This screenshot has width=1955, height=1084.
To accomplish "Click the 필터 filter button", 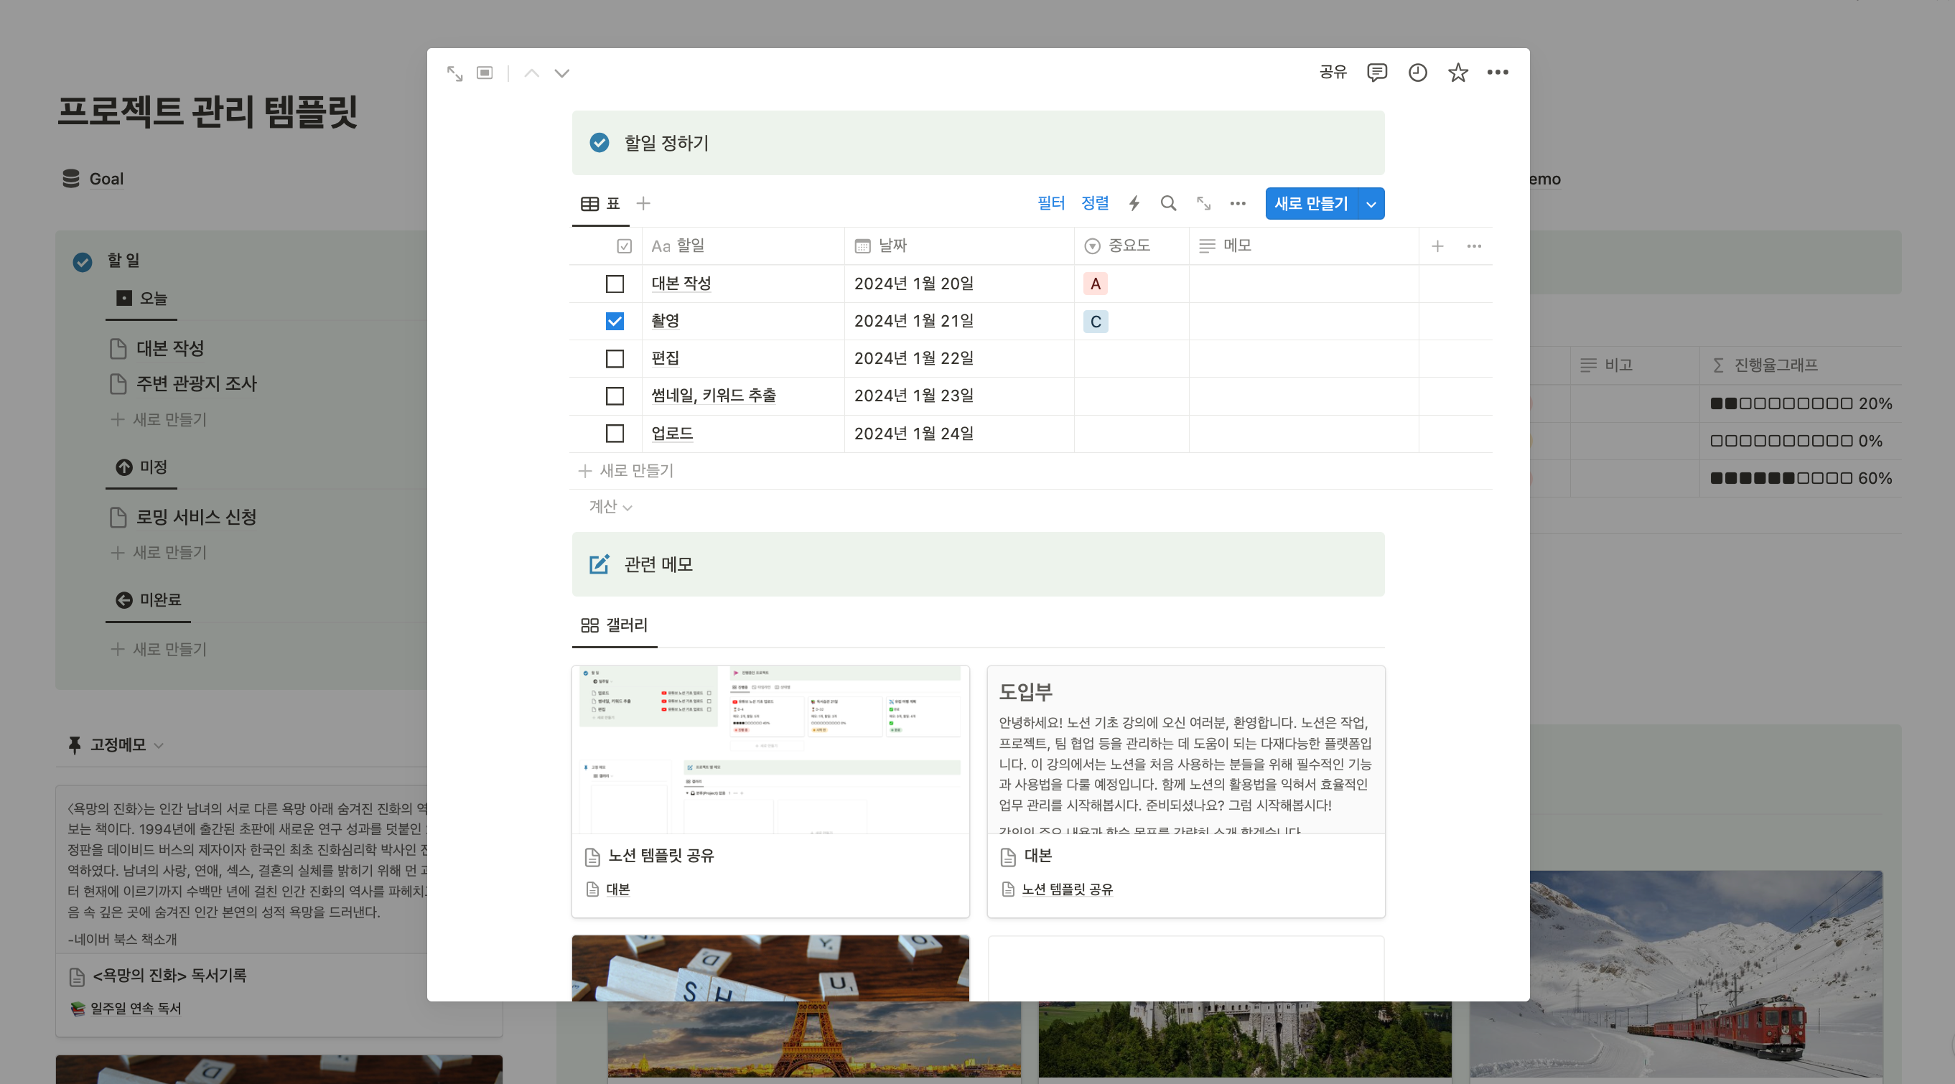I will 1050,202.
